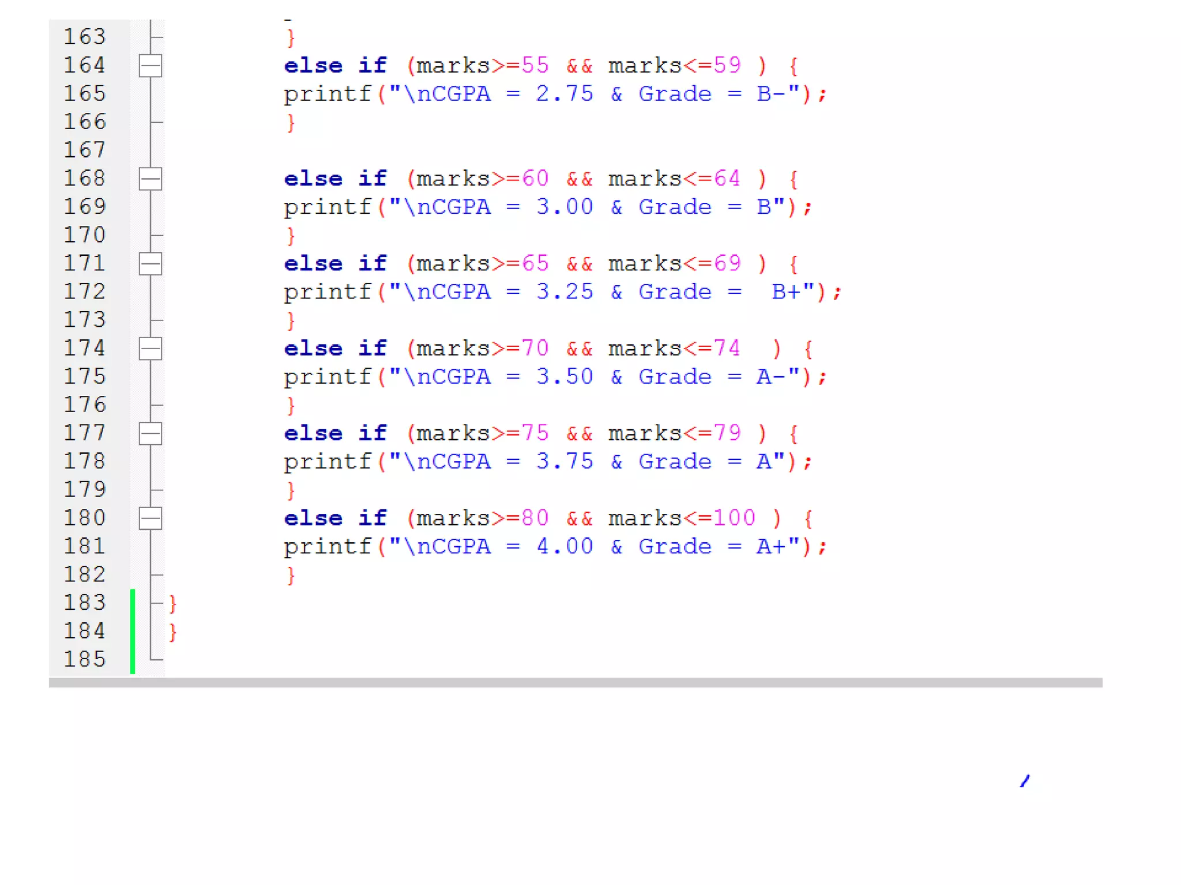Click line number 185 in the gutter
The height and width of the screenshot is (885, 1181).
[x=85, y=659]
